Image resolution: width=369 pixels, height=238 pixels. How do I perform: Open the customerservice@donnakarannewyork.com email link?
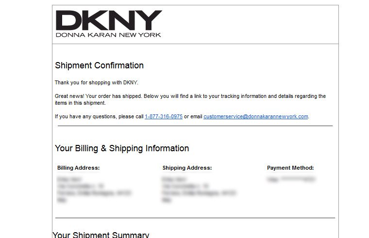(x=256, y=116)
